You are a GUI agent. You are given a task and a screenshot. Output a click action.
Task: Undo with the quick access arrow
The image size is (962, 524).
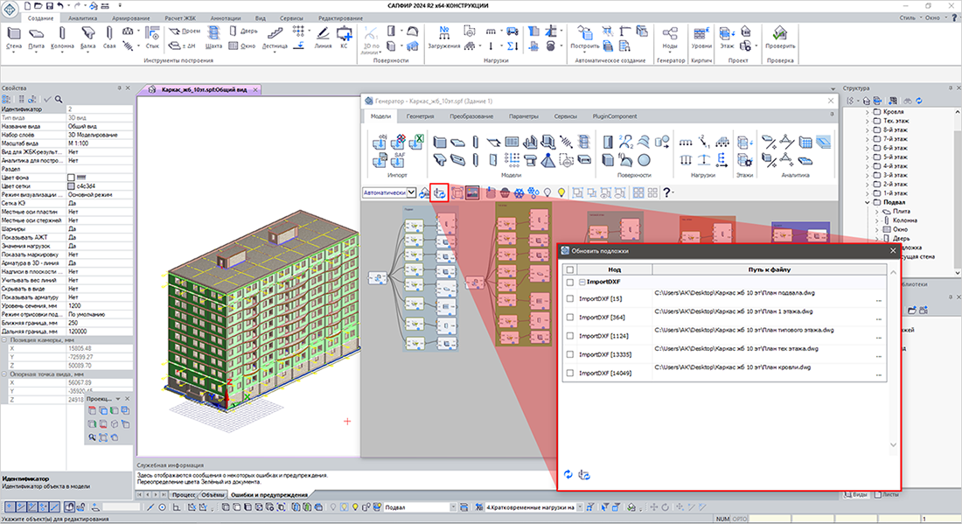pos(60,5)
